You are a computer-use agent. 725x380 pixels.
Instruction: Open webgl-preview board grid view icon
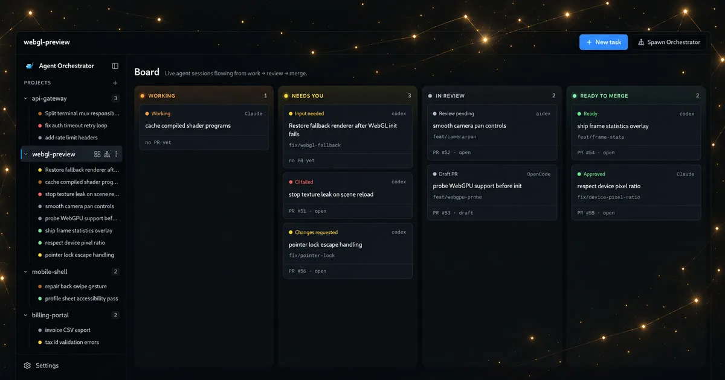[x=97, y=154]
